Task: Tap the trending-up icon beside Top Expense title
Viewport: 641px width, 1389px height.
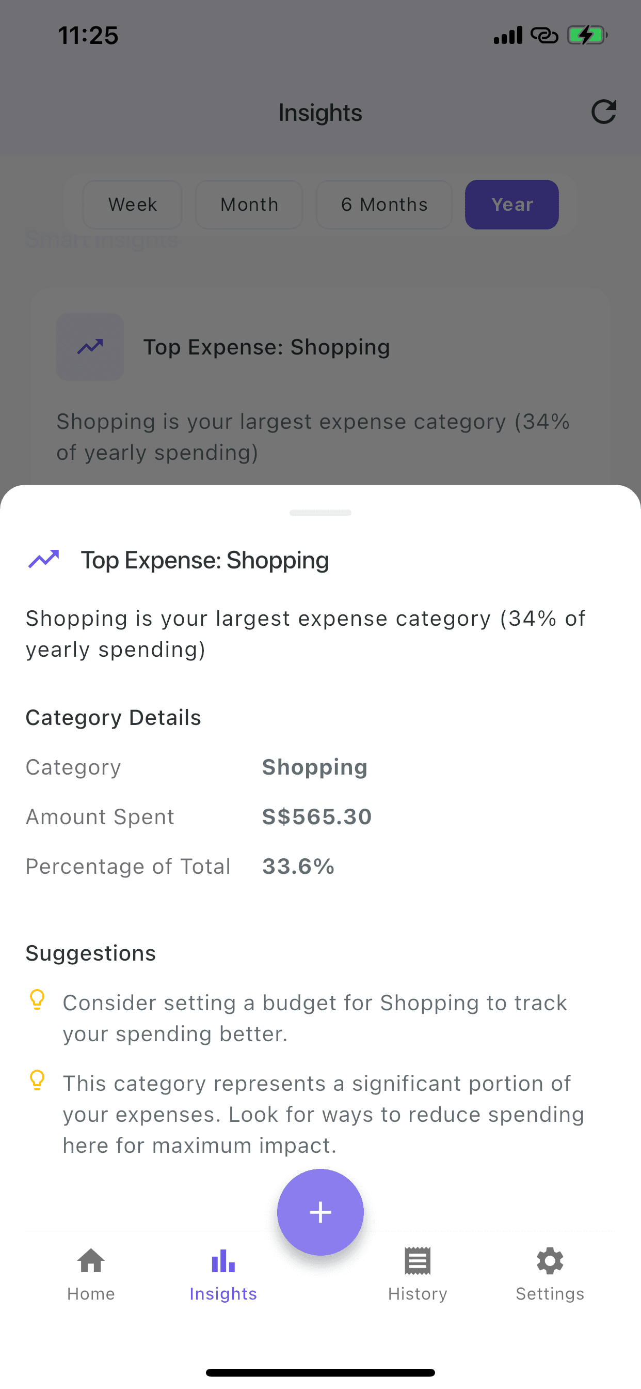Action: pos(45,560)
